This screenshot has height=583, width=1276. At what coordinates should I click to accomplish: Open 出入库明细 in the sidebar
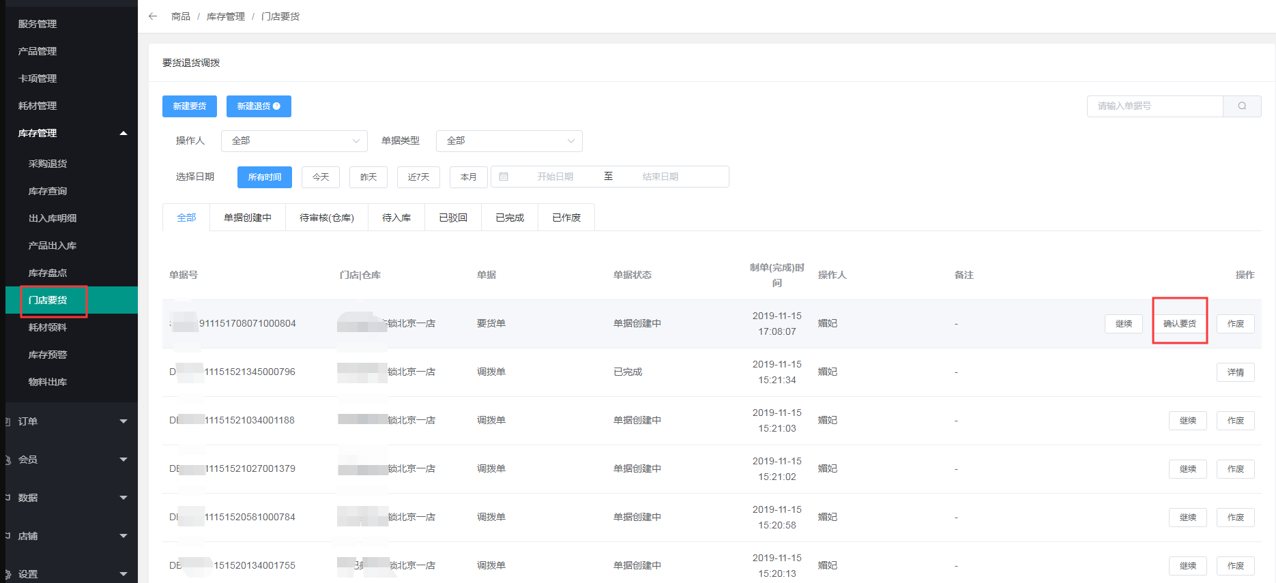[72, 218]
